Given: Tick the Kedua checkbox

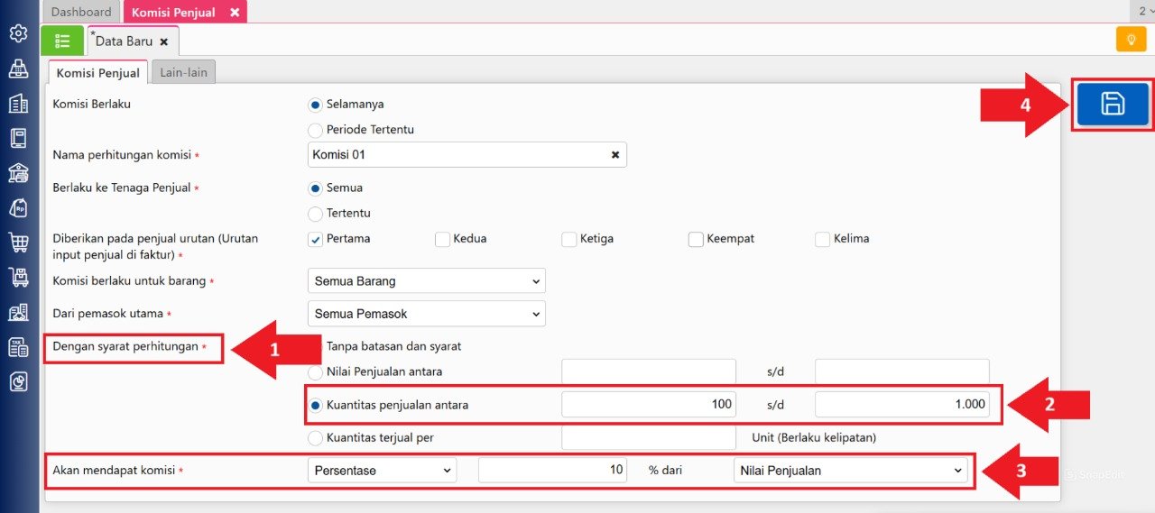Looking at the screenshot, I should click(x=442, y=239).
